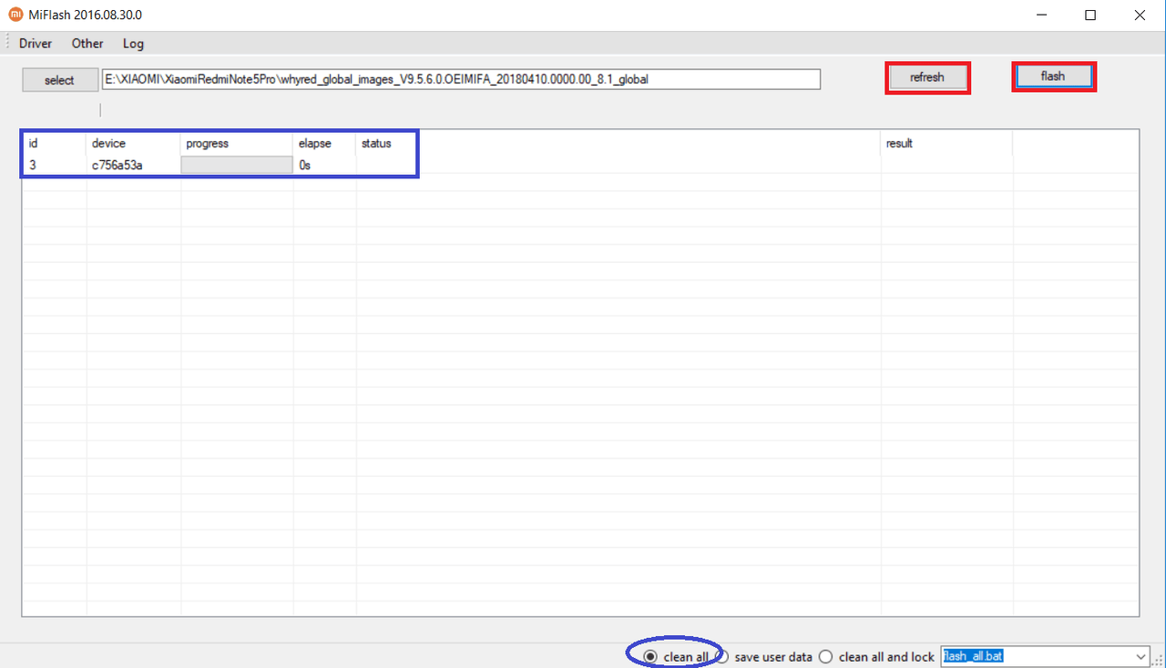
Task: Close the MiFlash window
Action: [x=1140, y=15]
